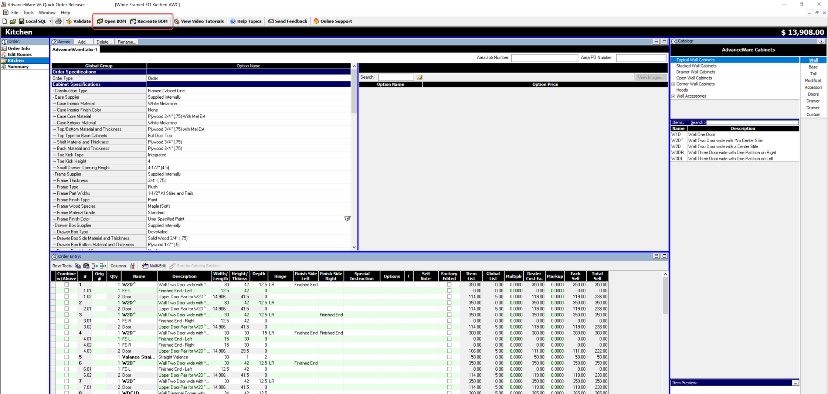Copy rows using the Row Tools copy icon
828x394 pixels.
78,266
